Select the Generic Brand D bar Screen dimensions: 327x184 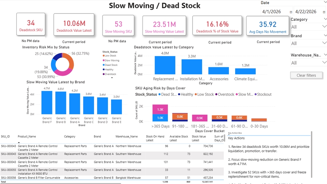pyautogui.click(x=103, y=106)
